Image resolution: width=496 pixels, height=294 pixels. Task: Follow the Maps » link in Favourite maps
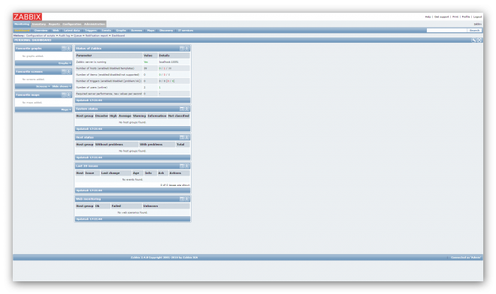66,109
